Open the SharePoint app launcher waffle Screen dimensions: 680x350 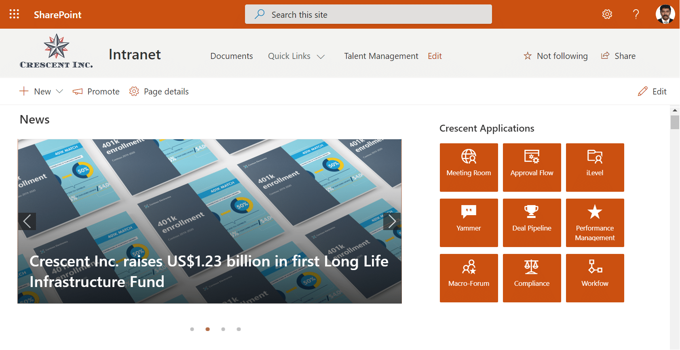pyautogui.click(x=14, y=14)
